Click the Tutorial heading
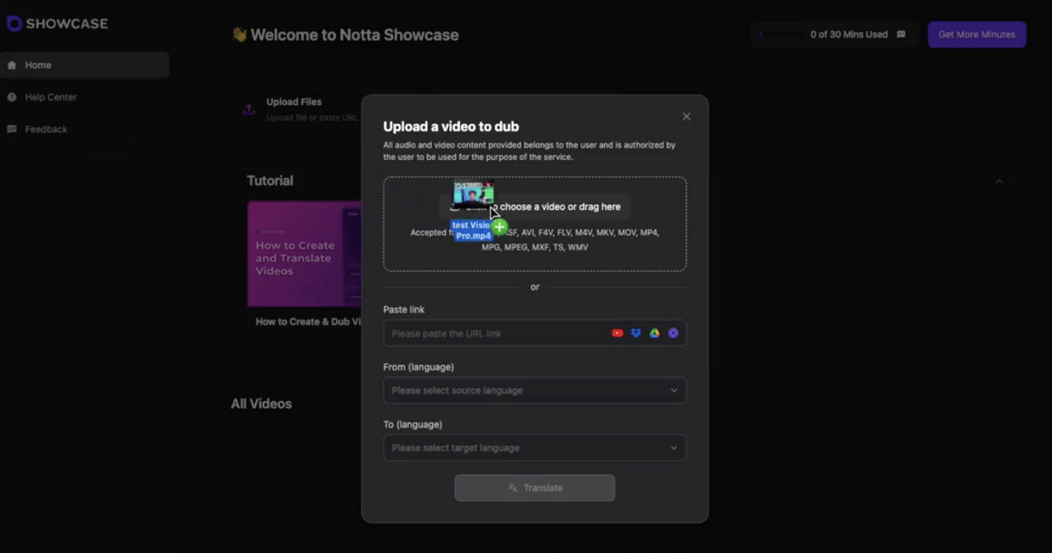 click(x=270, y=181)
